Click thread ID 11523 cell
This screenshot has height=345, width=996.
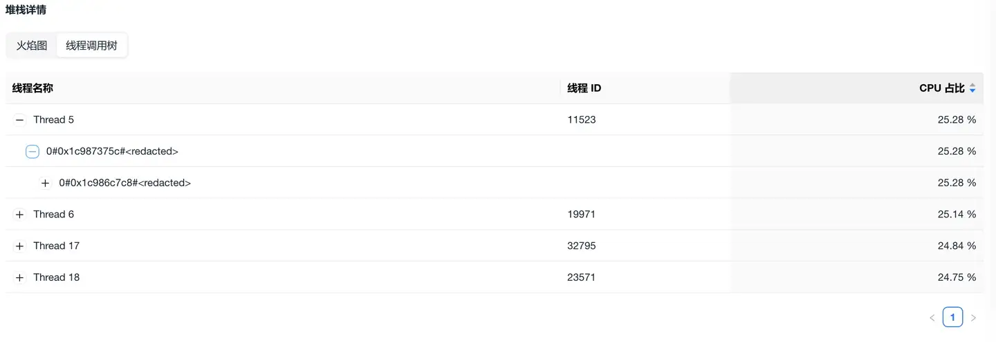tap(582, 120)
